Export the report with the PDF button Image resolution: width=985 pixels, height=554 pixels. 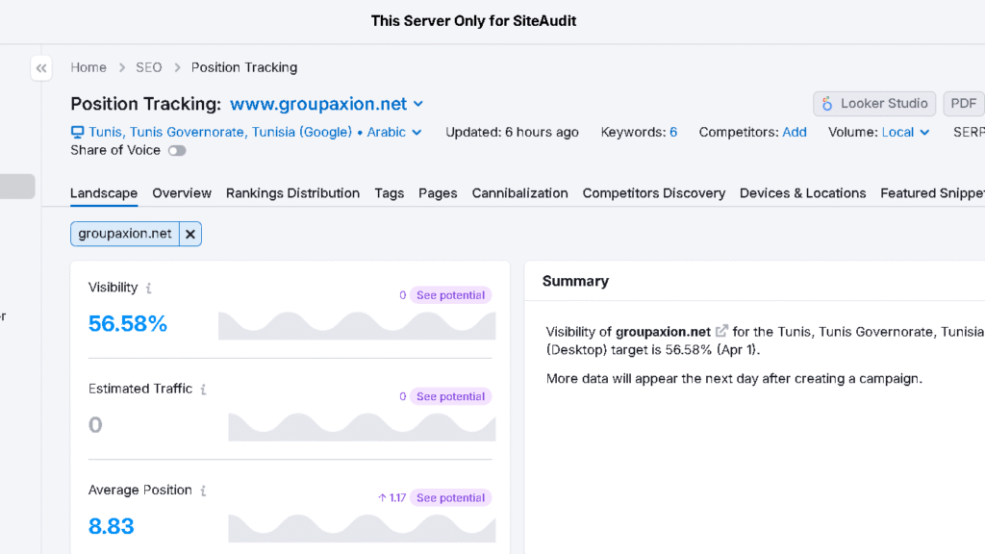[x=964, y=103]
